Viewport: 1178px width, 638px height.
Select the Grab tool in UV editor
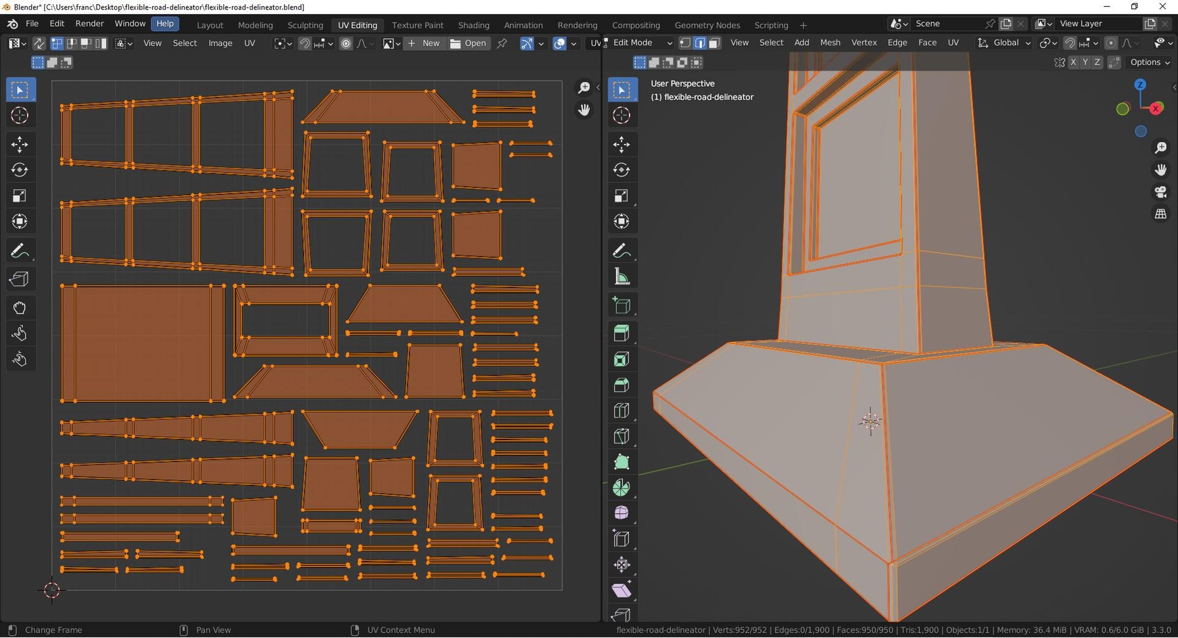tap(20, 308)
